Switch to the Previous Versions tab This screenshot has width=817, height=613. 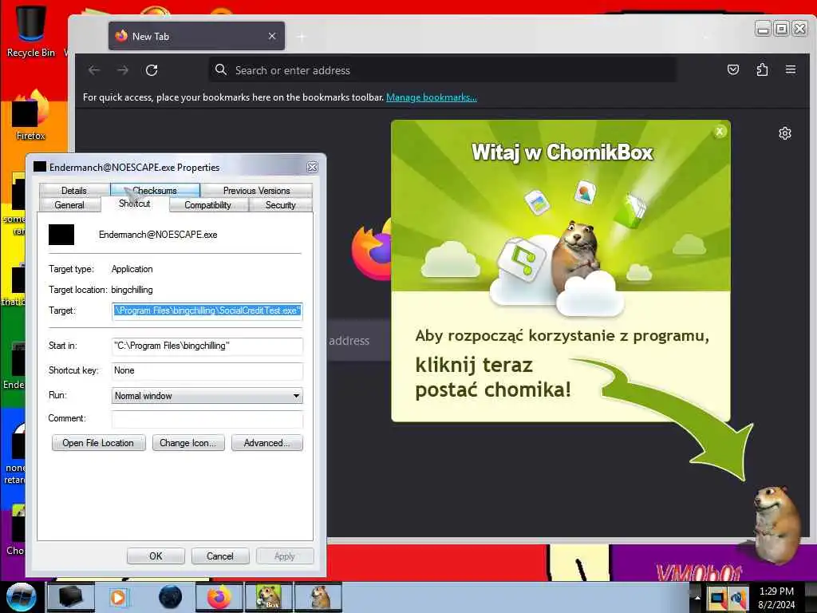click(256, 190)
